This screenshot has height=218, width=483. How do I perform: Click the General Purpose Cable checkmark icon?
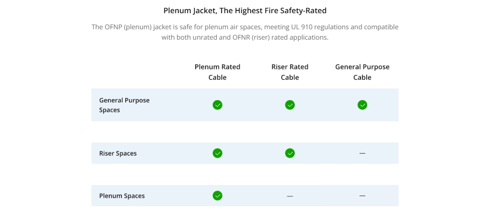point(362,105)
